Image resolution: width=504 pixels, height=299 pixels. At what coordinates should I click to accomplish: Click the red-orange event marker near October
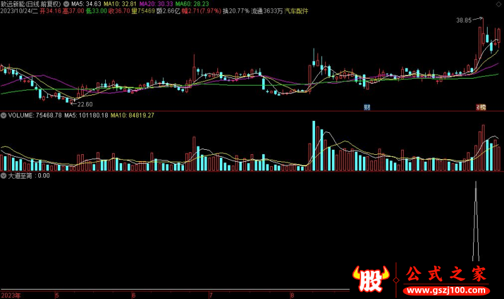click(x=481, y=107)
